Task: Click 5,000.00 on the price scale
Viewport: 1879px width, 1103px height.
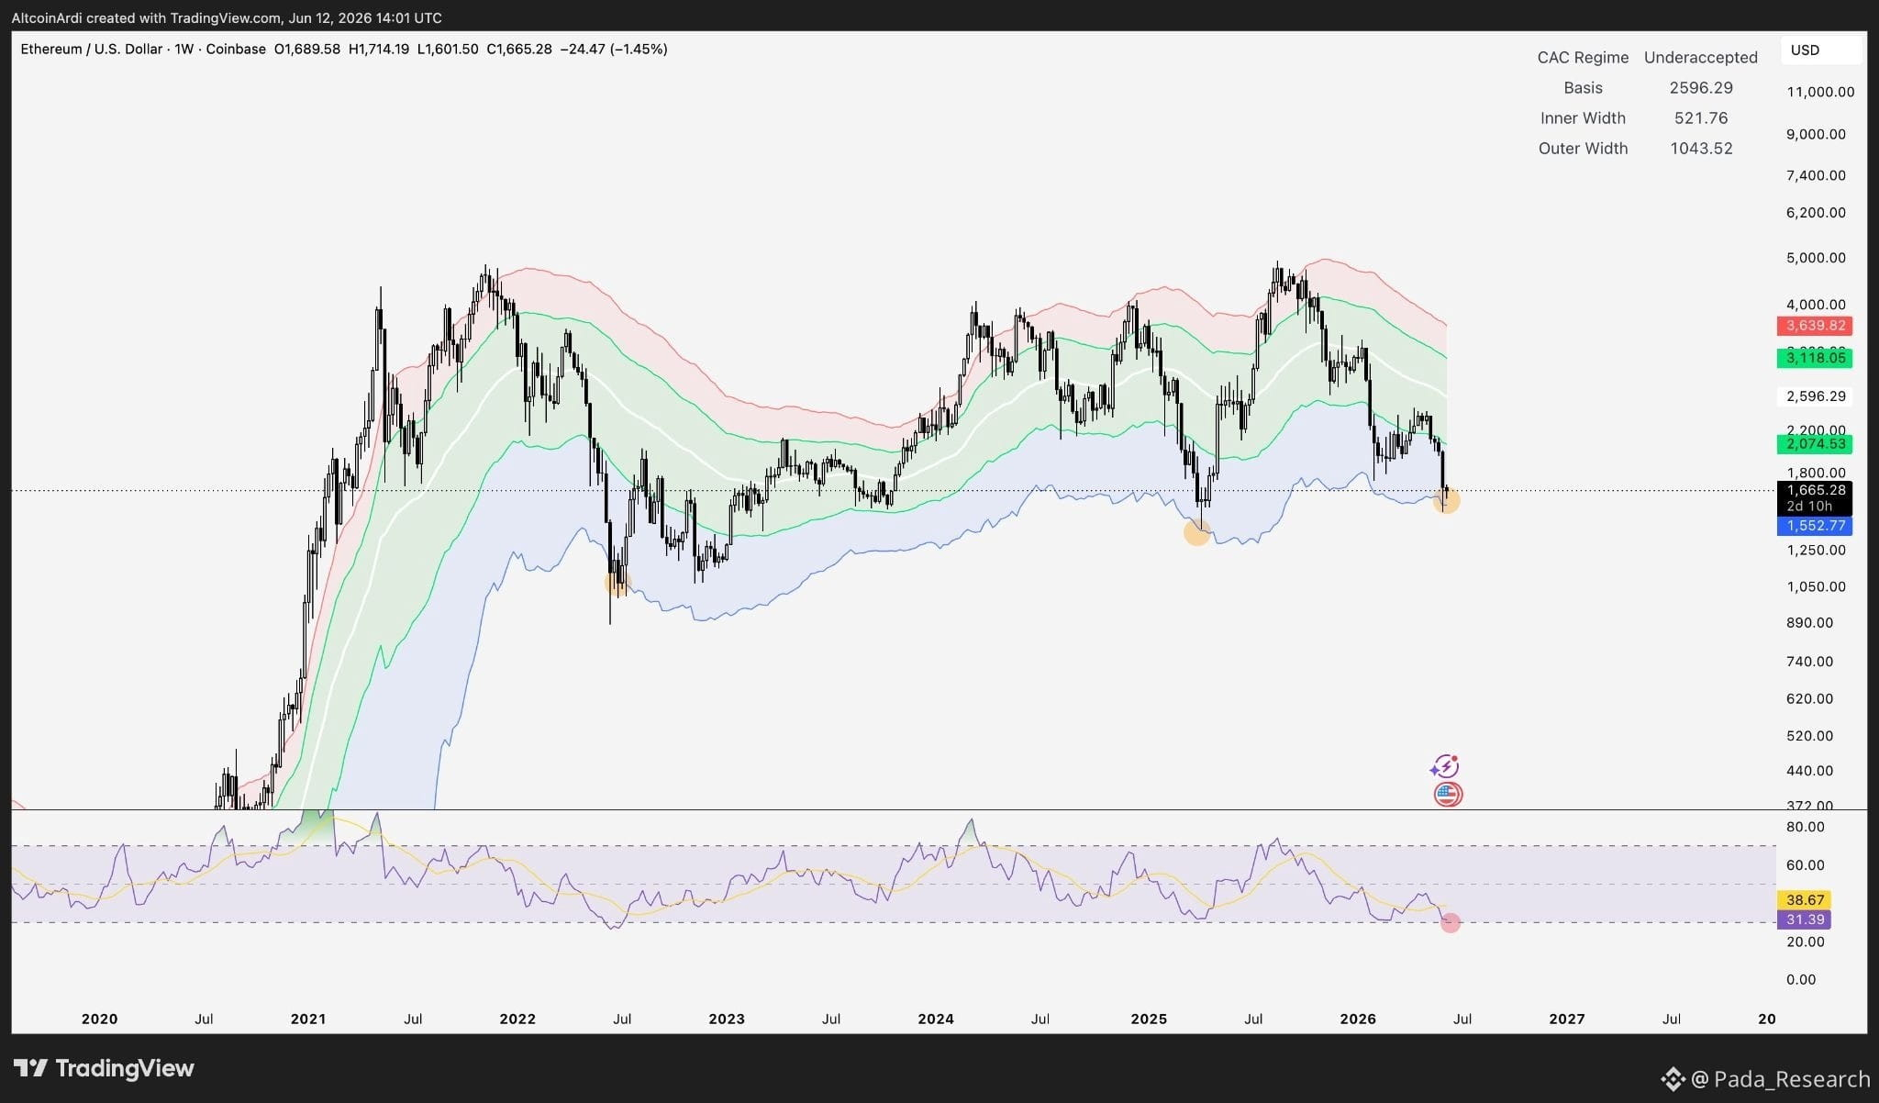Action: tap(1816, 258)
